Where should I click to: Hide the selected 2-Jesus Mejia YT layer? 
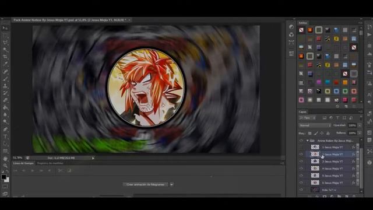[301, 154]
